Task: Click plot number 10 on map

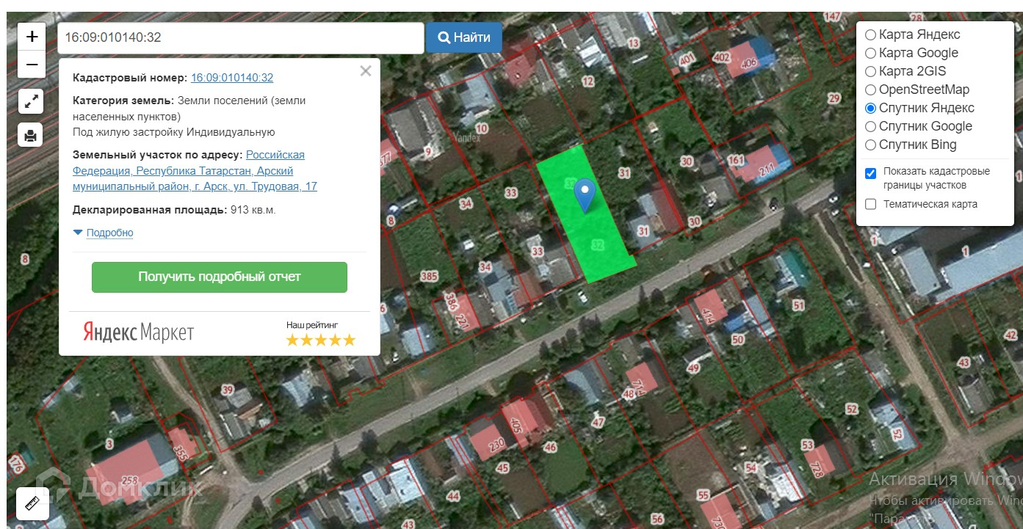Action: [481, 130]
